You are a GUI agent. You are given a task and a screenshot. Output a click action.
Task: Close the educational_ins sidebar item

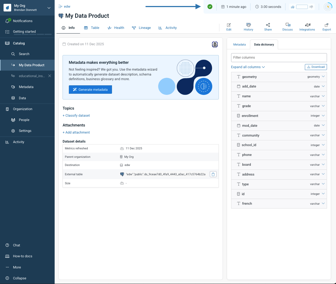[x=50, y=76]
